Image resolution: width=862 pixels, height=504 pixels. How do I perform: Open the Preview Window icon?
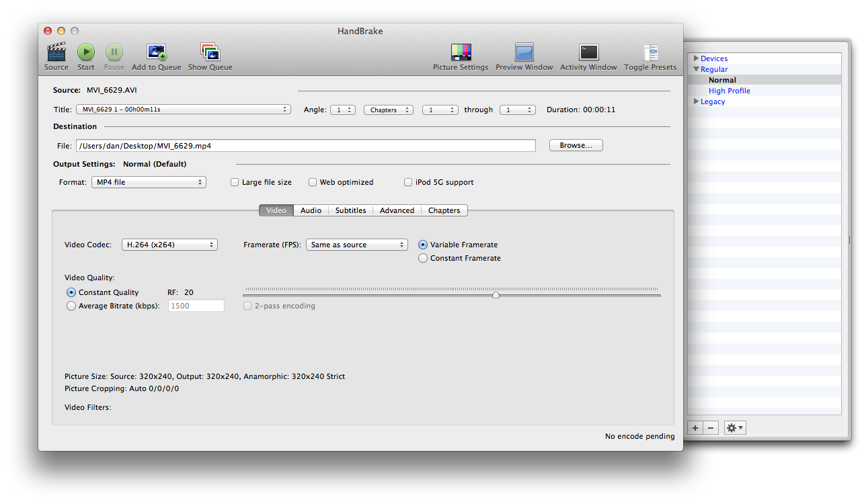click(x=524, y=52)
